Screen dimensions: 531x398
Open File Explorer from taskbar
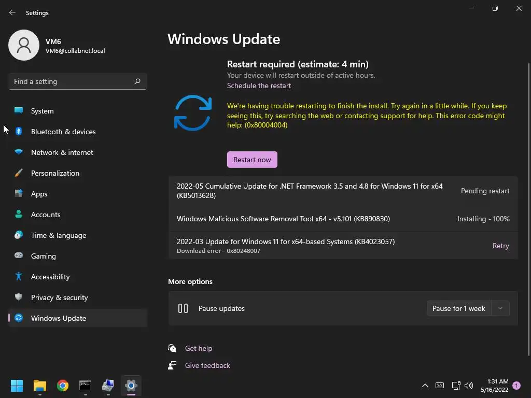39,386
